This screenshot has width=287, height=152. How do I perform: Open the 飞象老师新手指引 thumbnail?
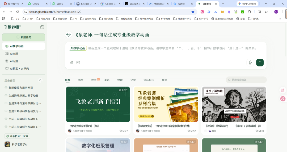tap(98, 104)
